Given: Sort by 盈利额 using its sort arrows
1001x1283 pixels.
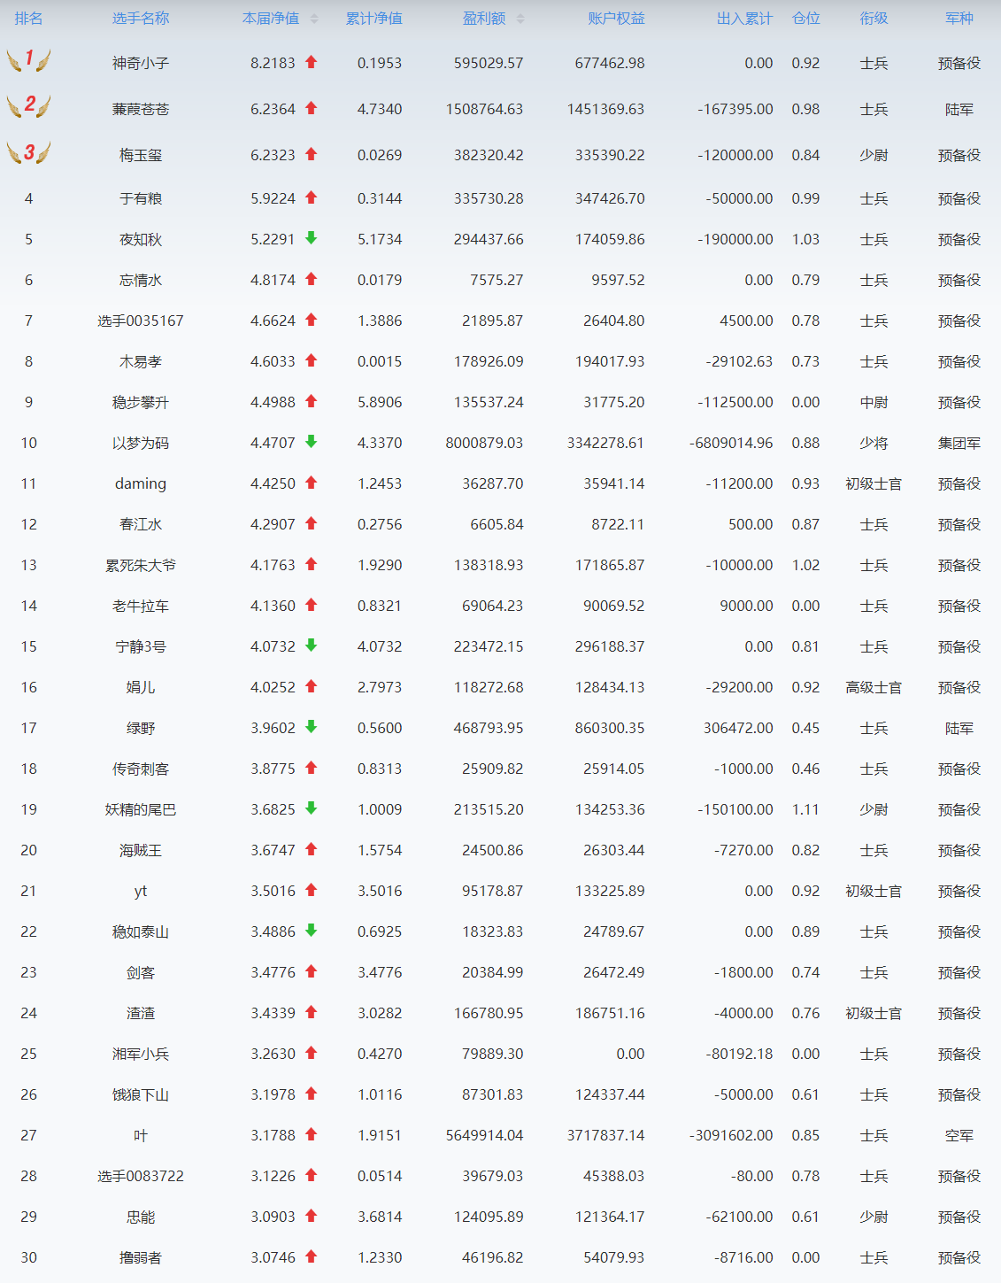Looking at the screenshot, I should pyautogui.click(x=520, y=19).
